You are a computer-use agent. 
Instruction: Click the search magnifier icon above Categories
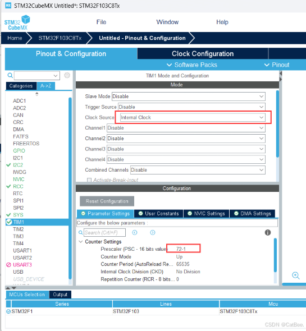point(10,75)
